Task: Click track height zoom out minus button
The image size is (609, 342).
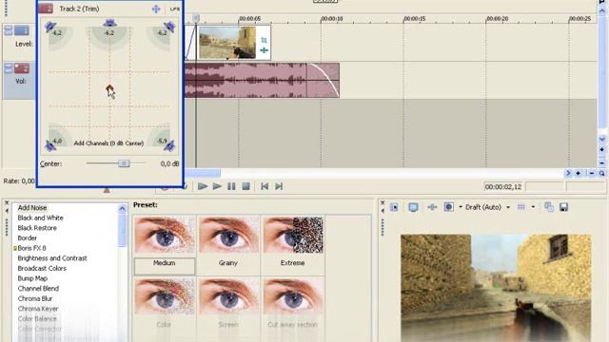Action: click(x=602, y=162)
